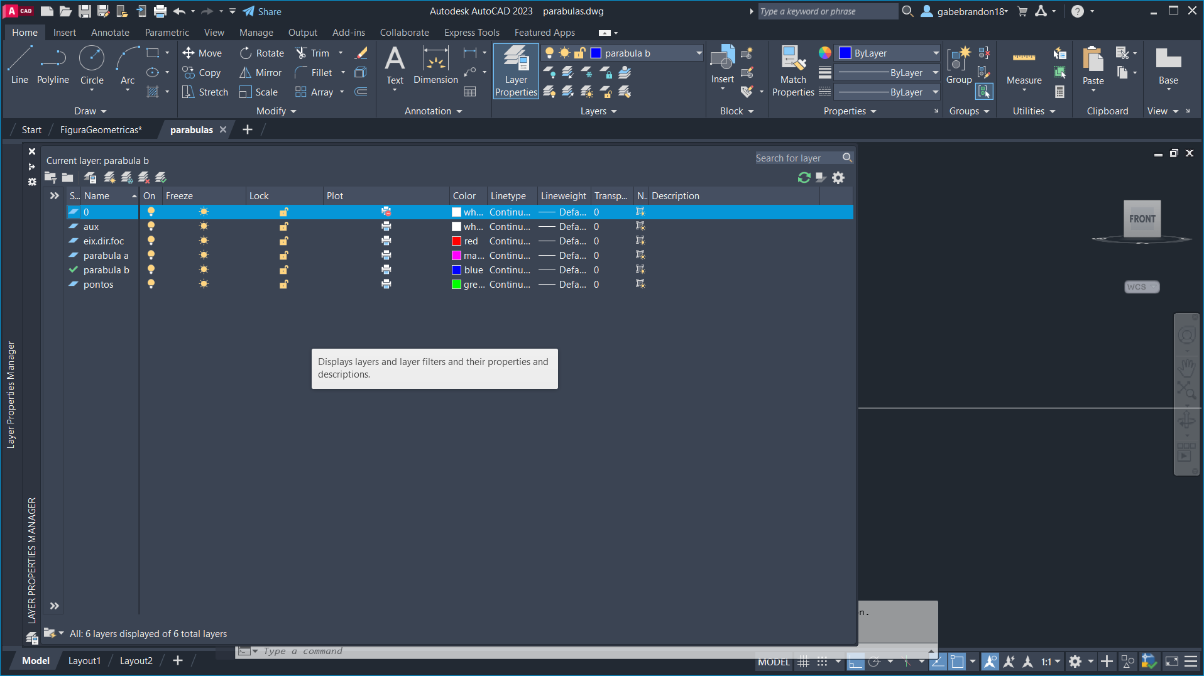Use the Copy tool
Screen dimensions: 1204x676
pyautogui.click(x=202, y=73)
